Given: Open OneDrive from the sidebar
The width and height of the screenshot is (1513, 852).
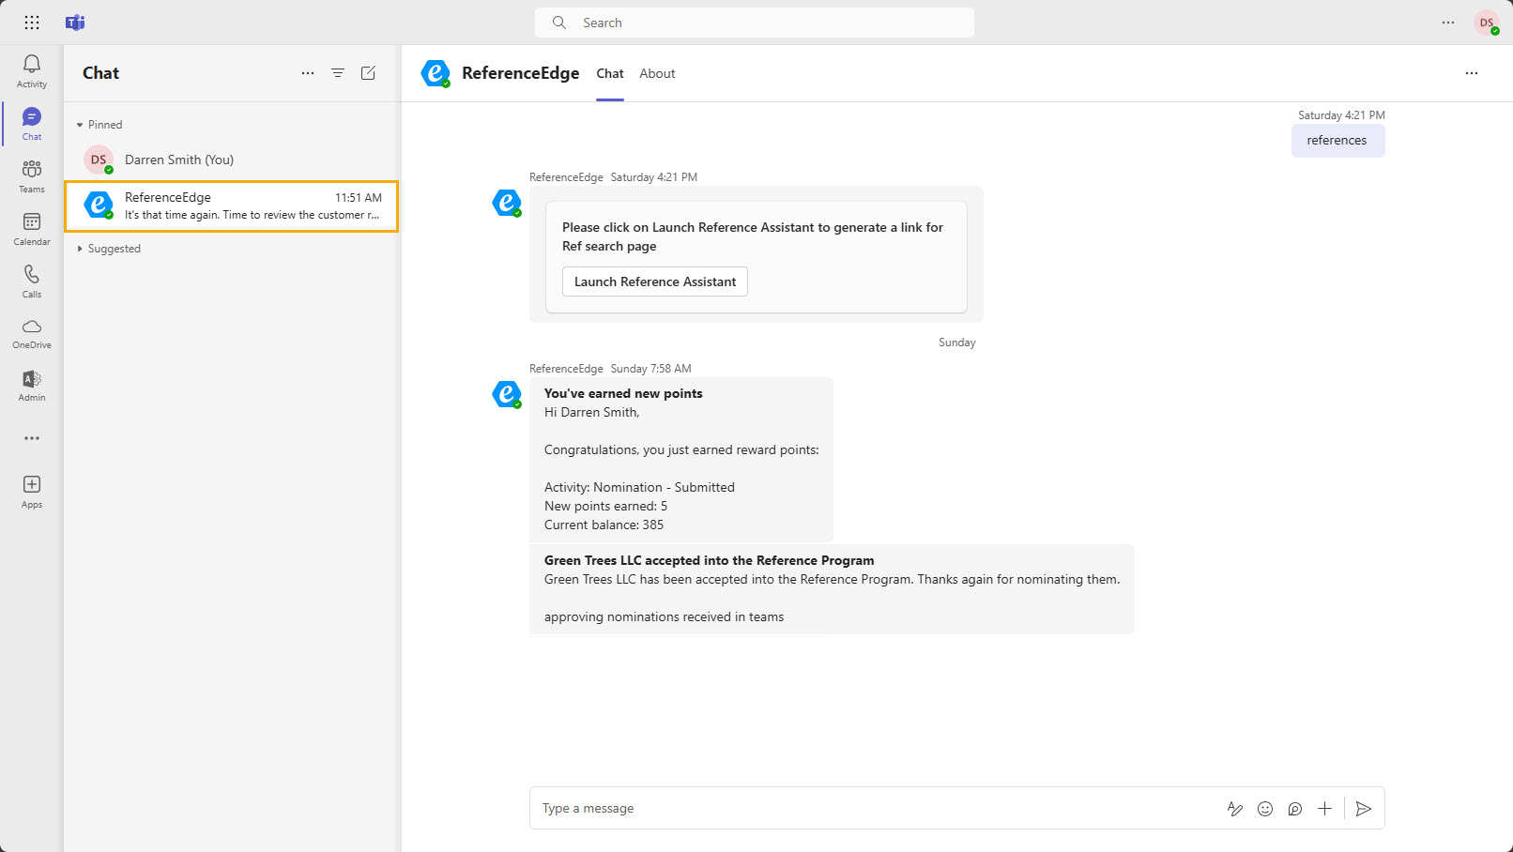Looking at the screenshot, I should click(x=32, y=333).
